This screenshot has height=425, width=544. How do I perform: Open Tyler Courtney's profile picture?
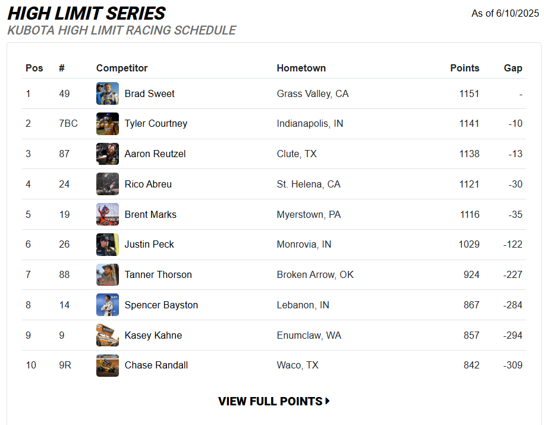(108, 124)
